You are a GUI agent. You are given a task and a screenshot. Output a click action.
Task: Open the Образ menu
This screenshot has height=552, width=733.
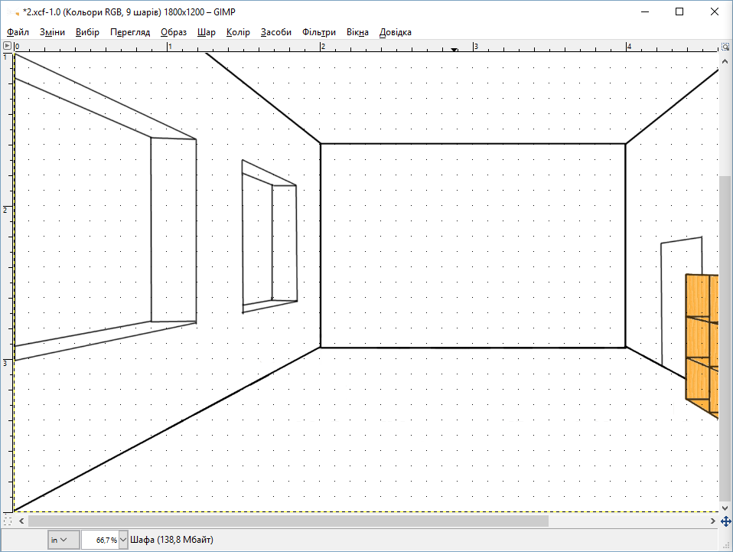pyautogui.click(x=174, y=32)
